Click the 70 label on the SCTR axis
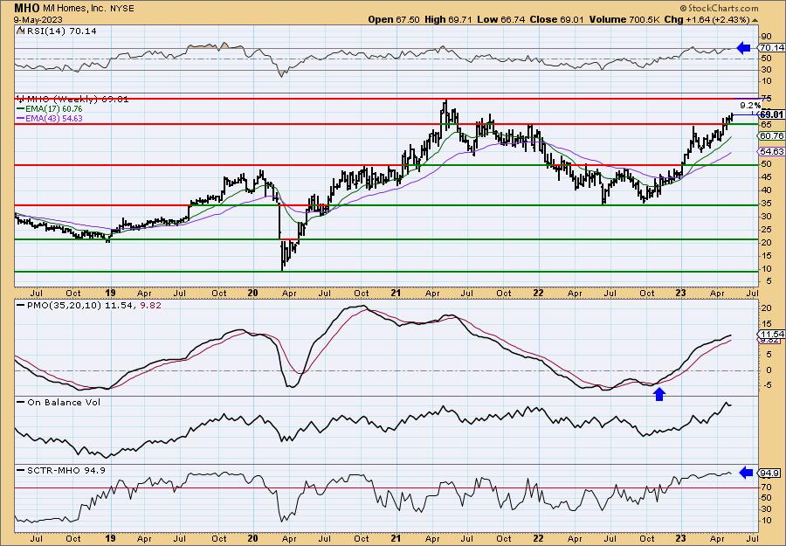Screen dimensions: 786x546 point(765,487)
